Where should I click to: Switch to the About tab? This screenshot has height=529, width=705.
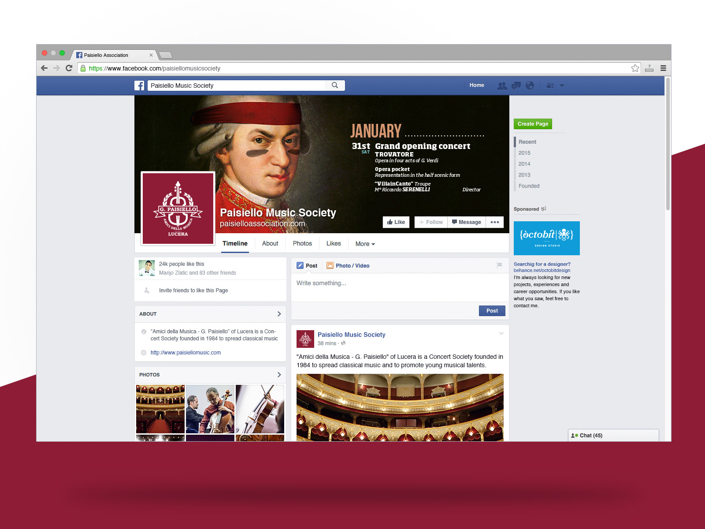click(x=270, y=243)
